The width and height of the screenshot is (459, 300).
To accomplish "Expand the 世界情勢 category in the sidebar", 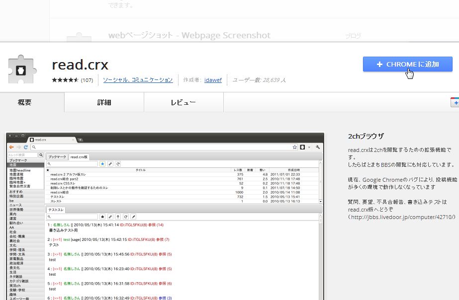I will tap(25, 210).
